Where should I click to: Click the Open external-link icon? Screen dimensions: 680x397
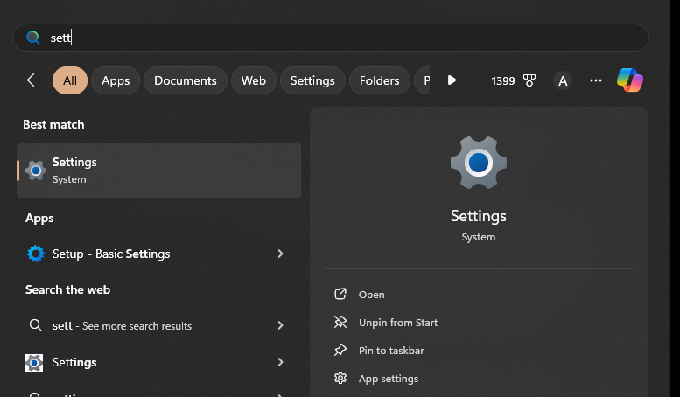click(x=340, y=294)
